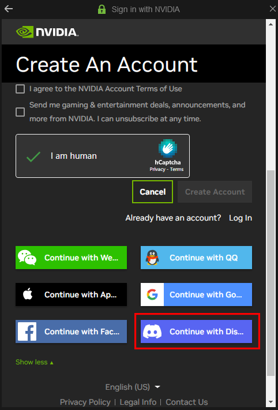
Task: Continue with QQ penguin icon
Action: [x=152, y=258]
